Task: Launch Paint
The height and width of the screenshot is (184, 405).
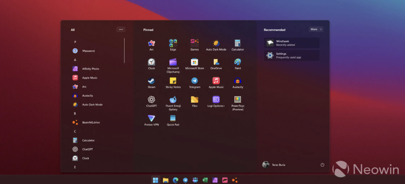Action: [238, 64]
